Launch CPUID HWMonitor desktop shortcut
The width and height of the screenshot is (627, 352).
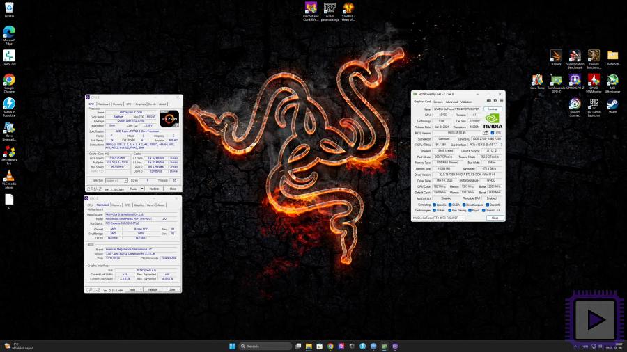click(594, 83)
